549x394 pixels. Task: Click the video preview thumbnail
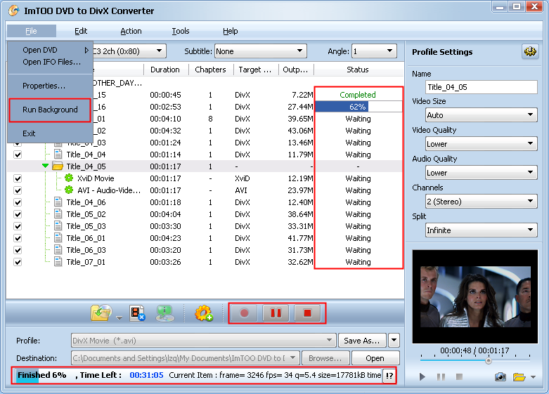(475, 296)
